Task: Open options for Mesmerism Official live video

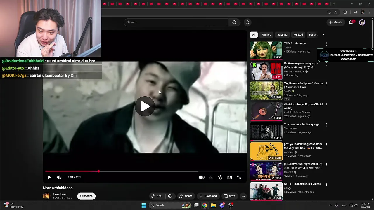Action: tap(326, 64)
